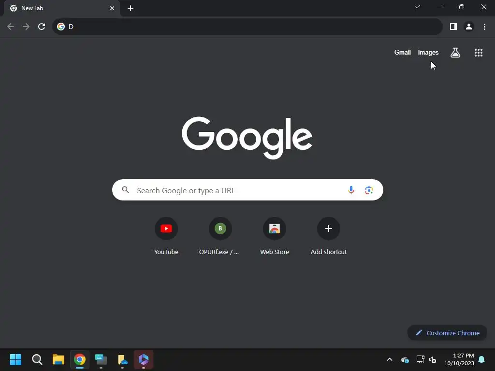Open a new tab with plus button

[x=131, y=8]
